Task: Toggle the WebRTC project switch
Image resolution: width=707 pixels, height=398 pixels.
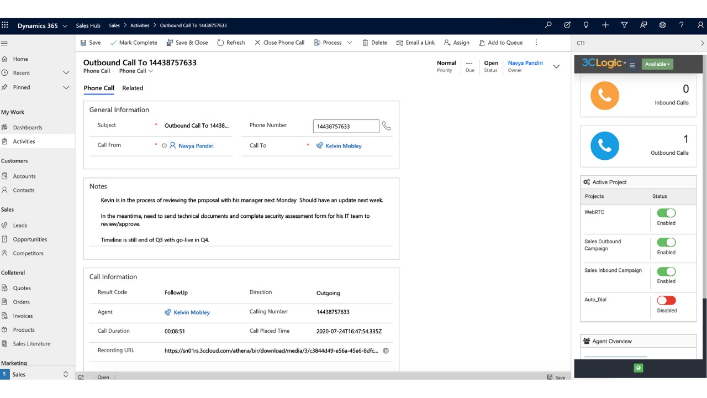Action: pos(666,213)
